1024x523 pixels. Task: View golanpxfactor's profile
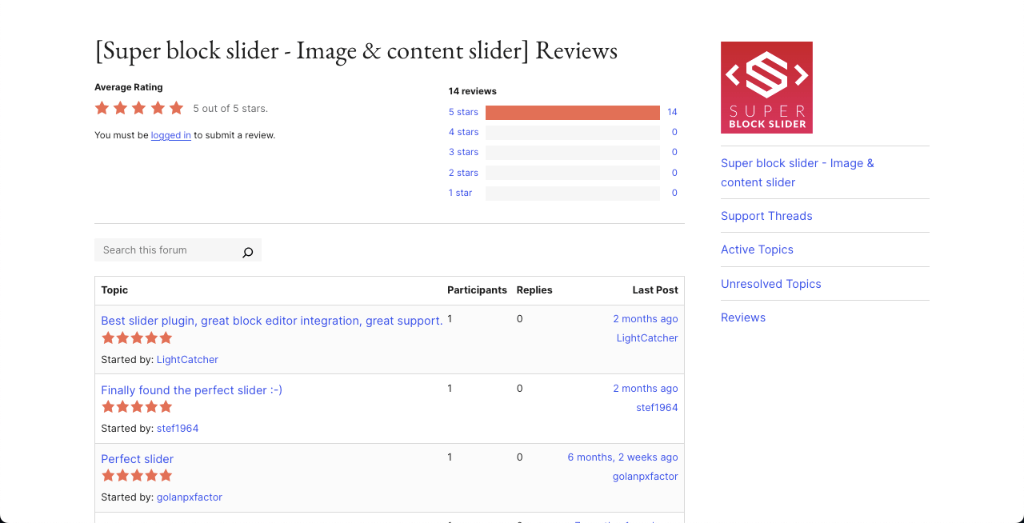tap(189, 497)
